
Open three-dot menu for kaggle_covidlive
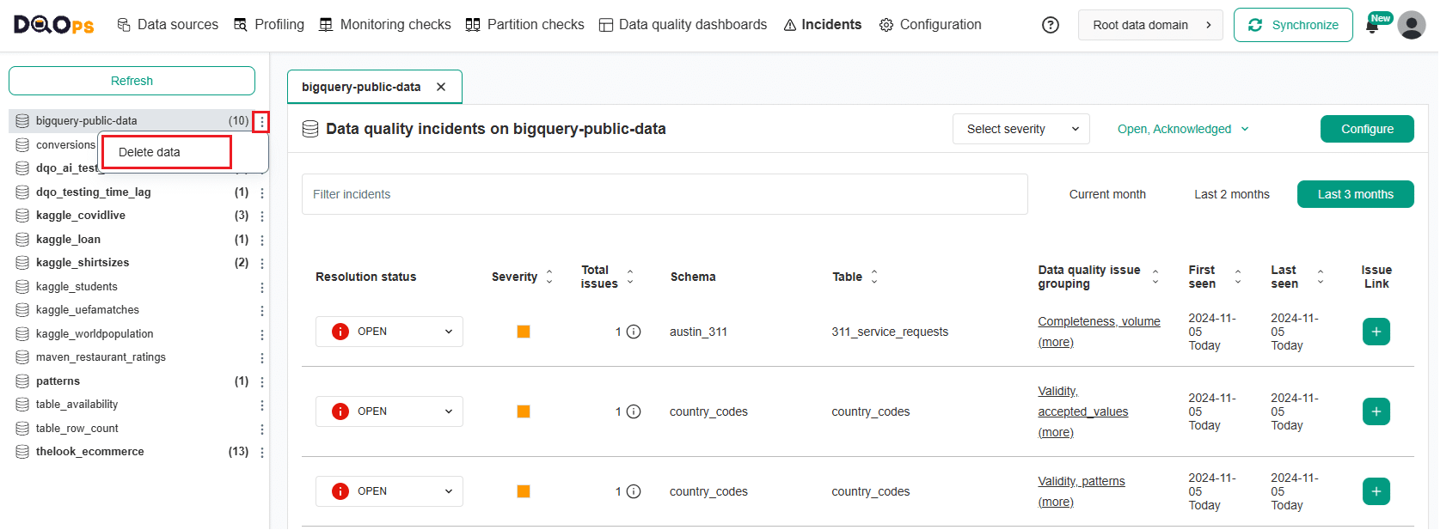click(262, 216)
